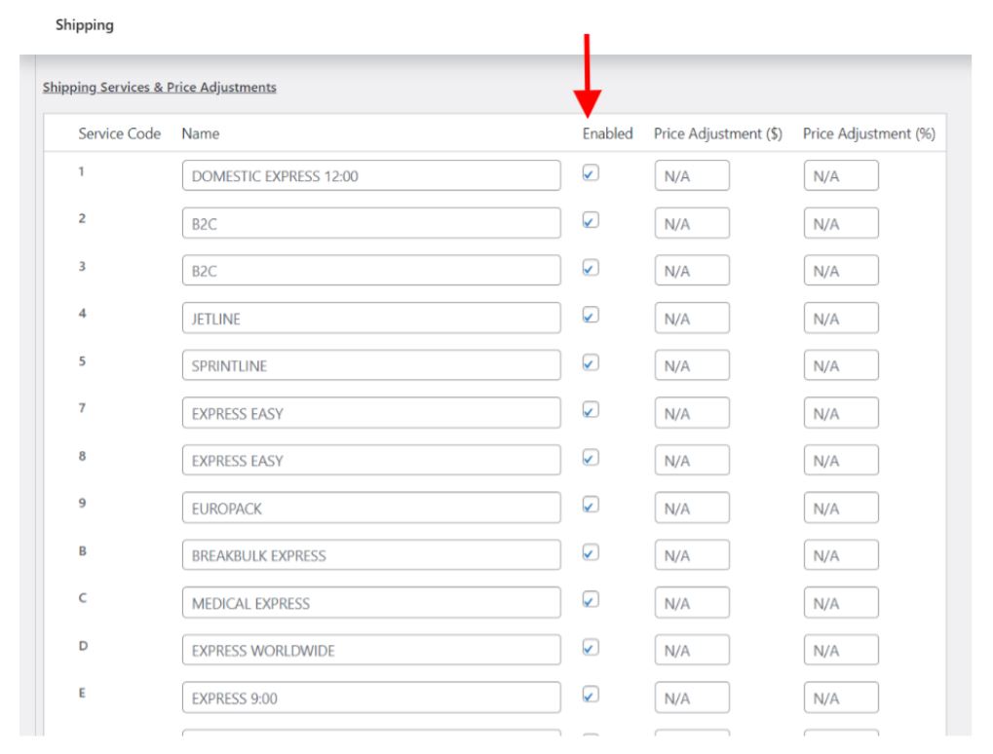Toggle Enabled checkbox for service code 2
993x754 pixels.
tap(591, 220)
